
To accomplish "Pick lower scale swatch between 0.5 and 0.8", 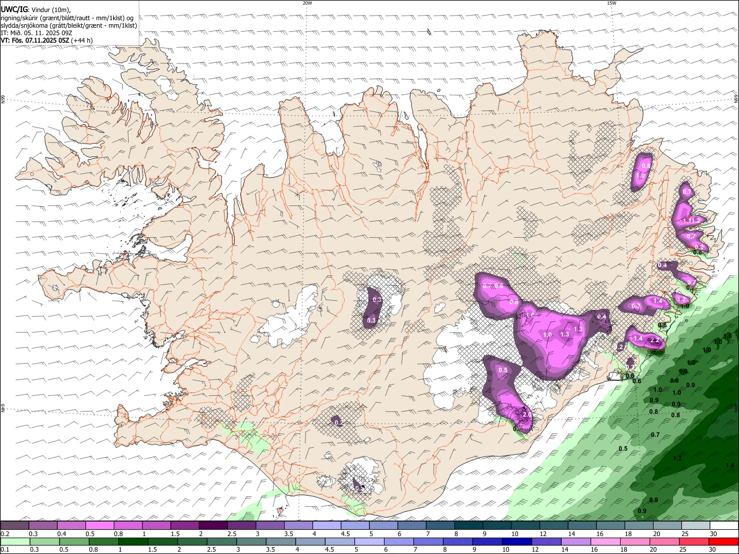I will (75, 542).
